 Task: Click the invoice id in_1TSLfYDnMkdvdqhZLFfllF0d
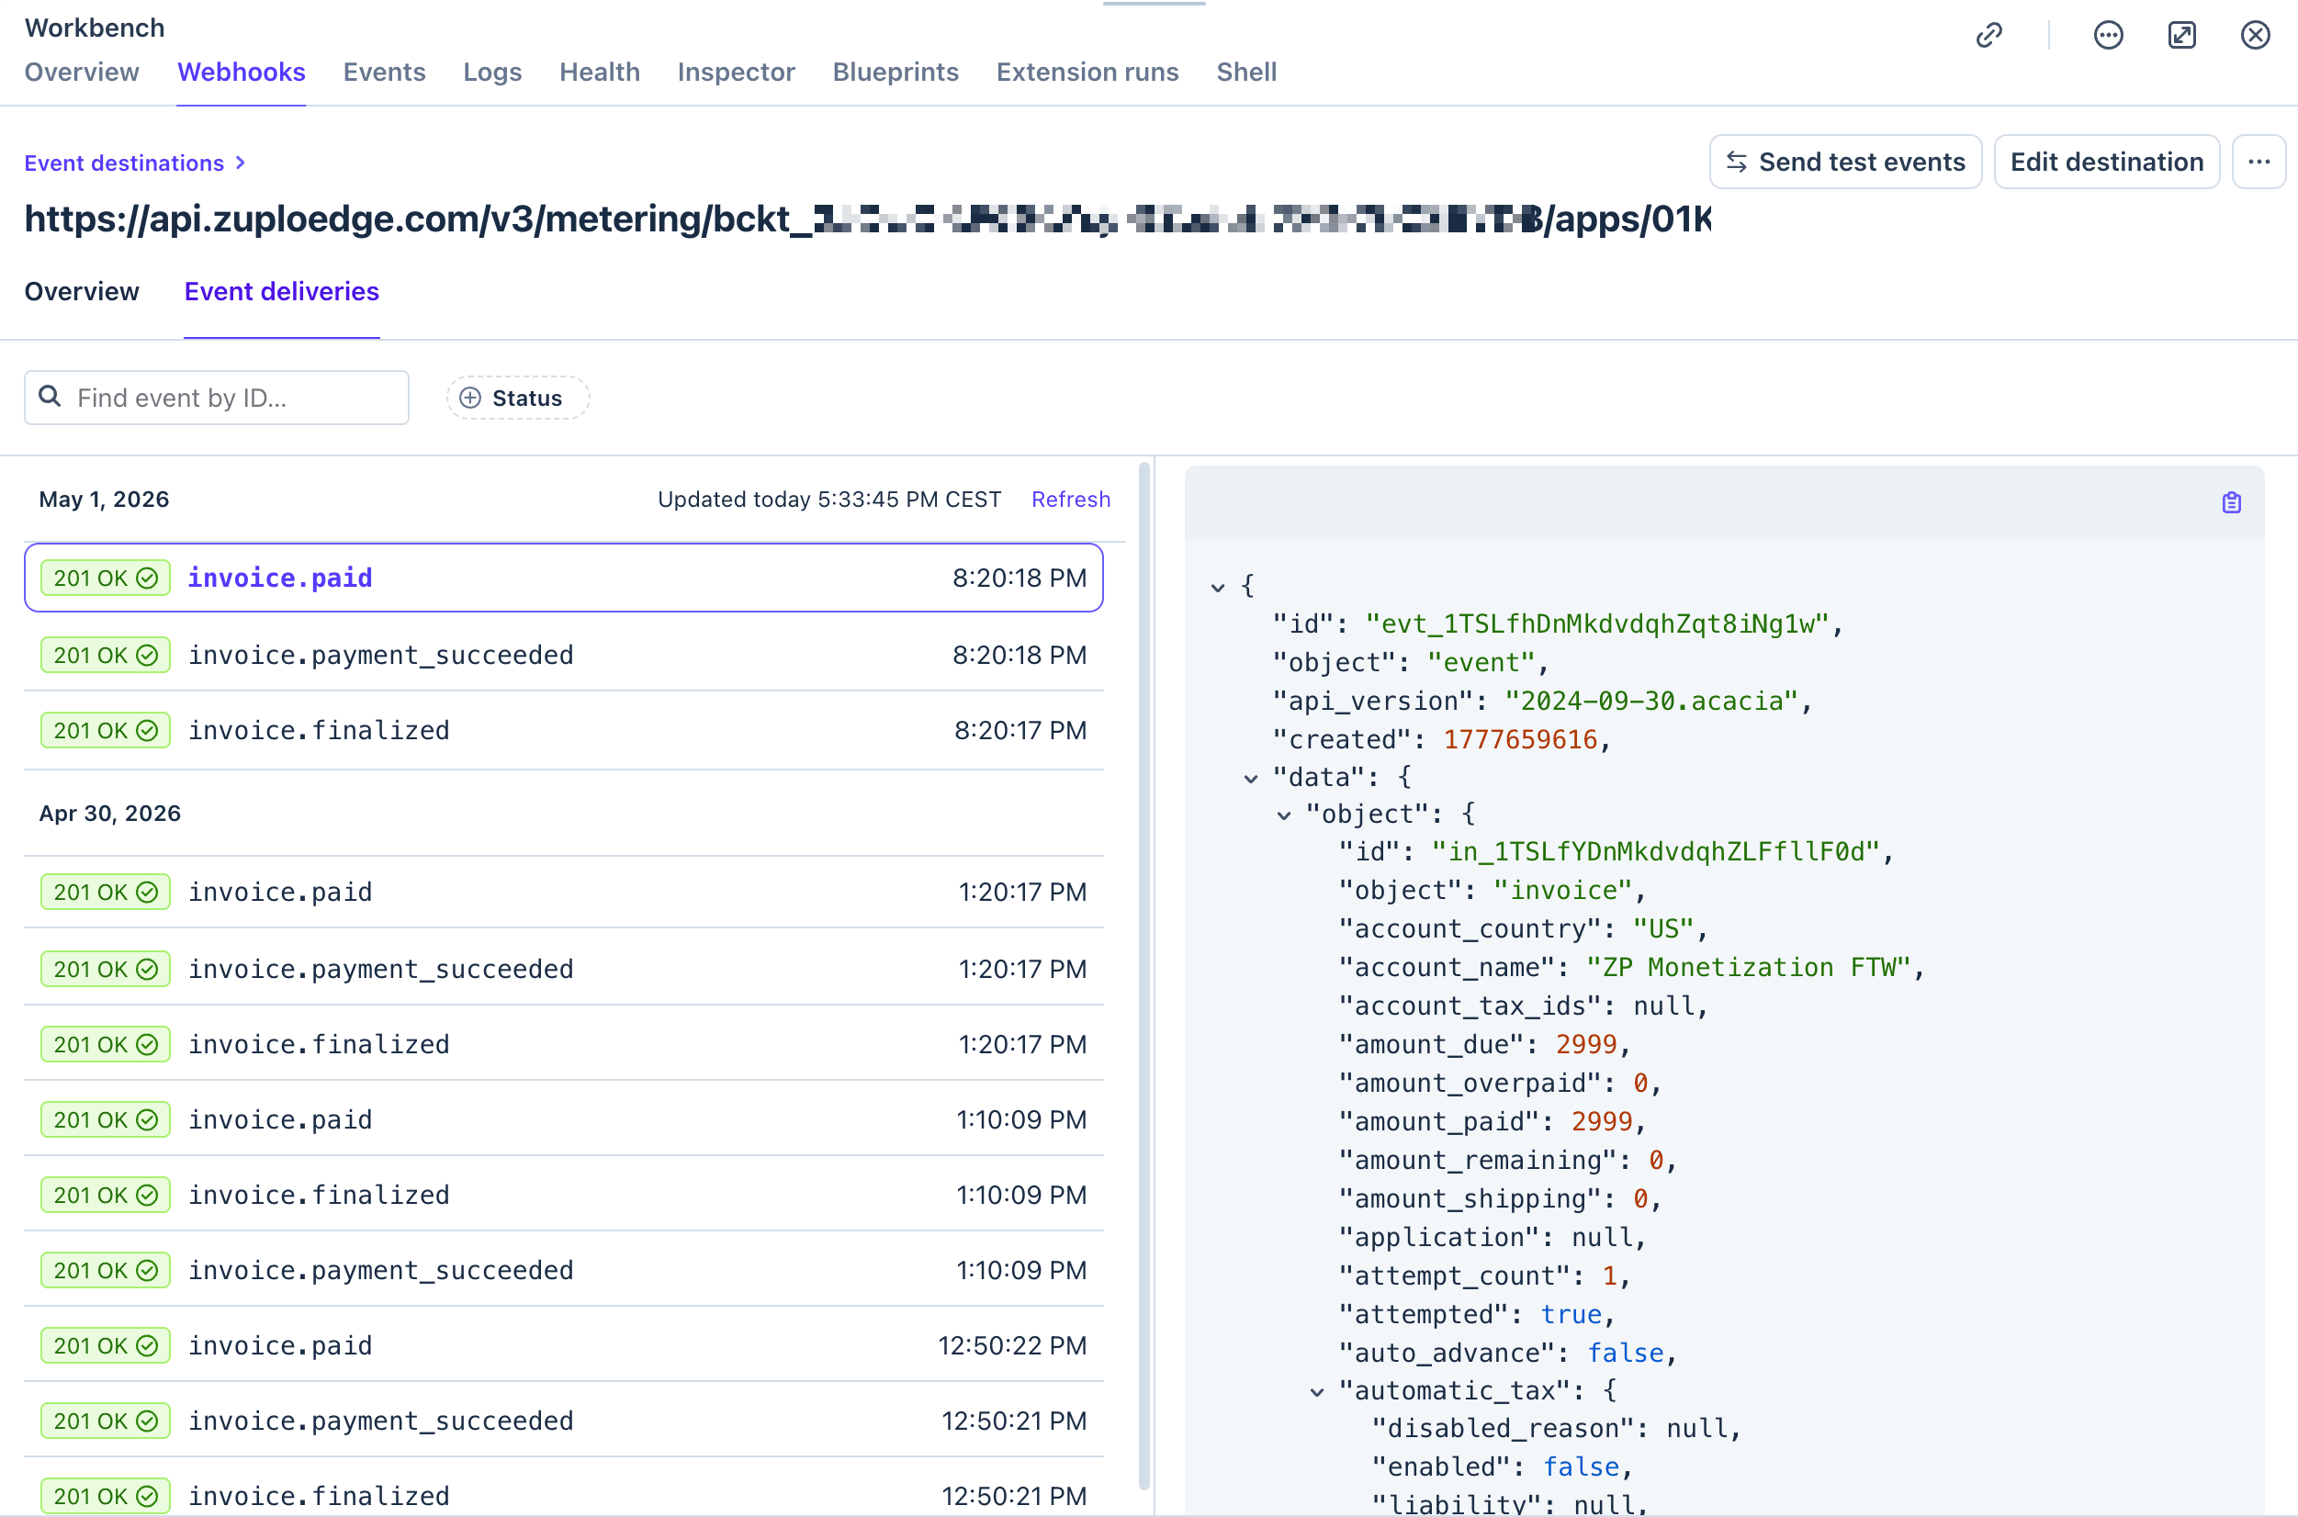pos(1654,851)
